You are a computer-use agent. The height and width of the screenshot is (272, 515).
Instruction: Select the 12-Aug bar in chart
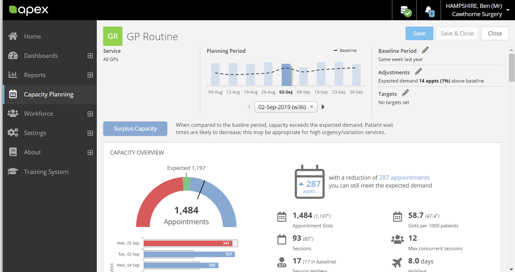pyautogui.click(x=233, y=74)
